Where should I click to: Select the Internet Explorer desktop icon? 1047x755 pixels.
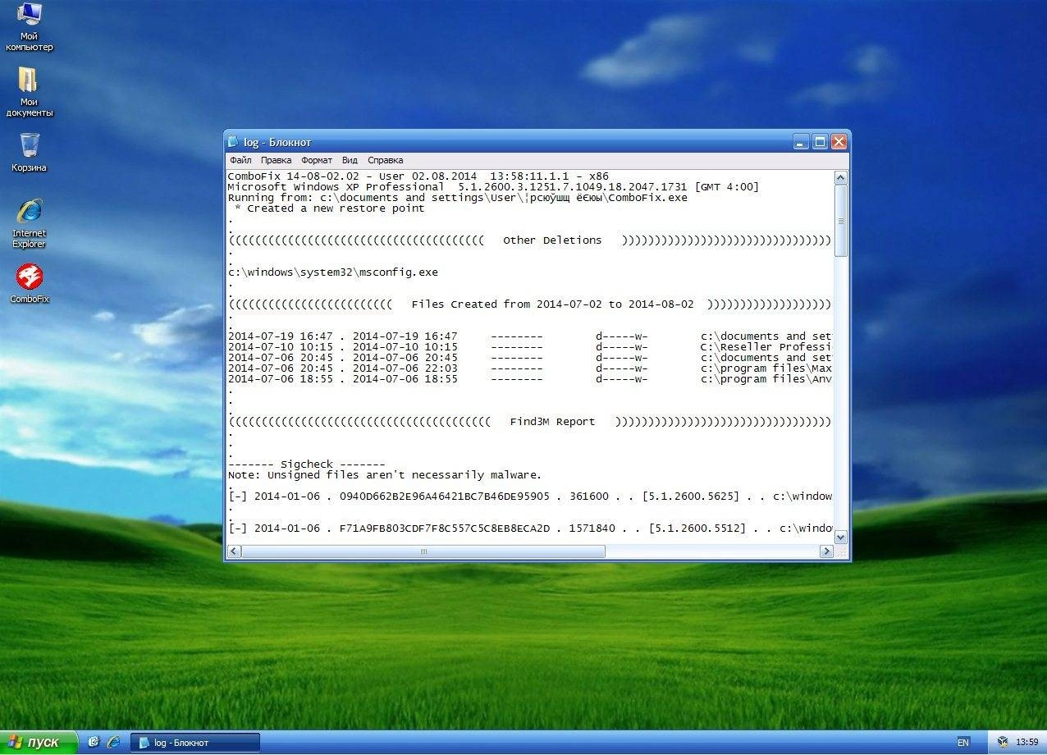tap(30, 223)
